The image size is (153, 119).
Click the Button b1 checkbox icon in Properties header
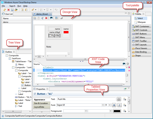point(35,94)
